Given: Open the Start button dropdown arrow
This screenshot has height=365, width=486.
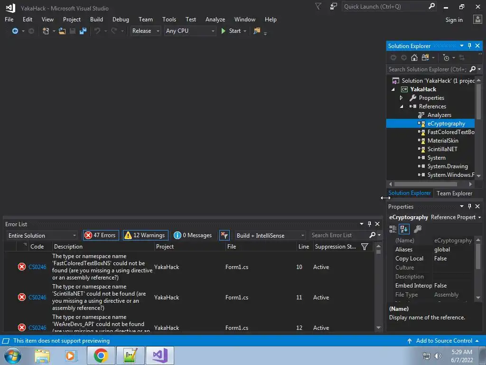Looking at the screenshot, I should [245, 31].
